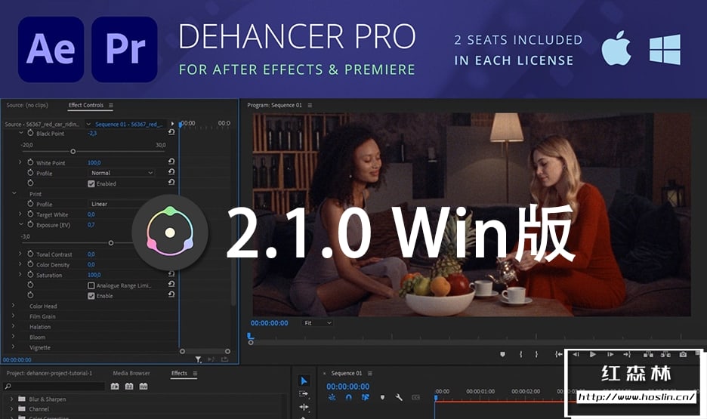
Task: Toggle animation stopwatch for Exposure (EV)
Action: [30, 224]
